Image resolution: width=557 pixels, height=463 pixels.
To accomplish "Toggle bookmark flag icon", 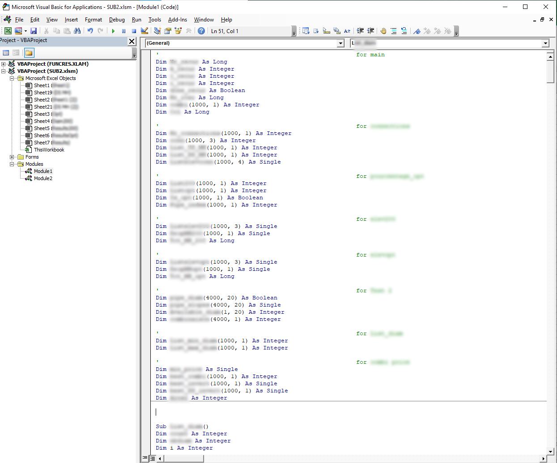I will coord(417,31).
